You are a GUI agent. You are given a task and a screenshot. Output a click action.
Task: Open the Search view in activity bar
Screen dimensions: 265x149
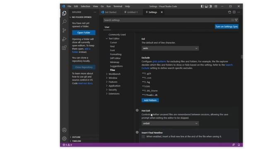coord(64,22)
